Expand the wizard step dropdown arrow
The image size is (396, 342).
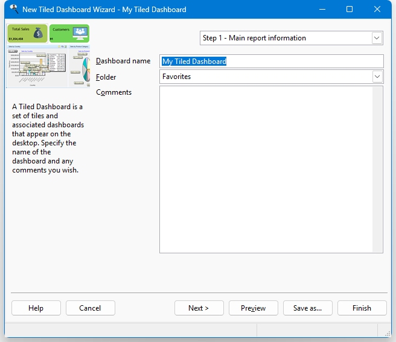(377, 38)
